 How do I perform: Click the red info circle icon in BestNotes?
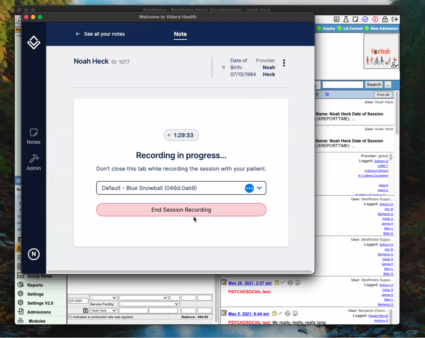pos(375,19)
